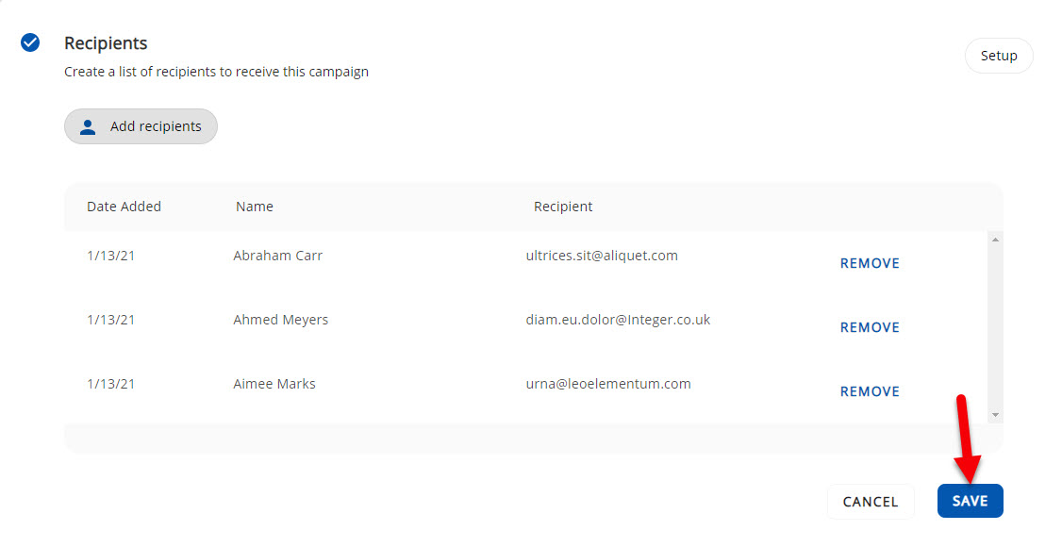
Task: Save the recipients list
Action: pyautogui.click(x=970, y=501)
